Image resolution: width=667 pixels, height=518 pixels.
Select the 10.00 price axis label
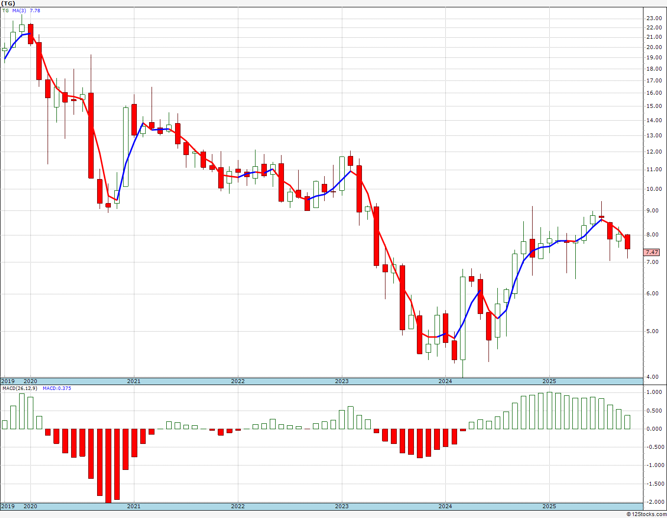(654, 189)
